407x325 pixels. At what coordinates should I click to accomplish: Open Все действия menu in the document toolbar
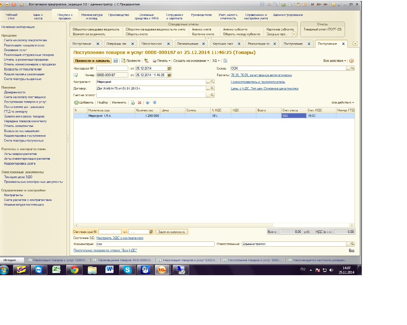pyautogui.click(x=335, y=61)
